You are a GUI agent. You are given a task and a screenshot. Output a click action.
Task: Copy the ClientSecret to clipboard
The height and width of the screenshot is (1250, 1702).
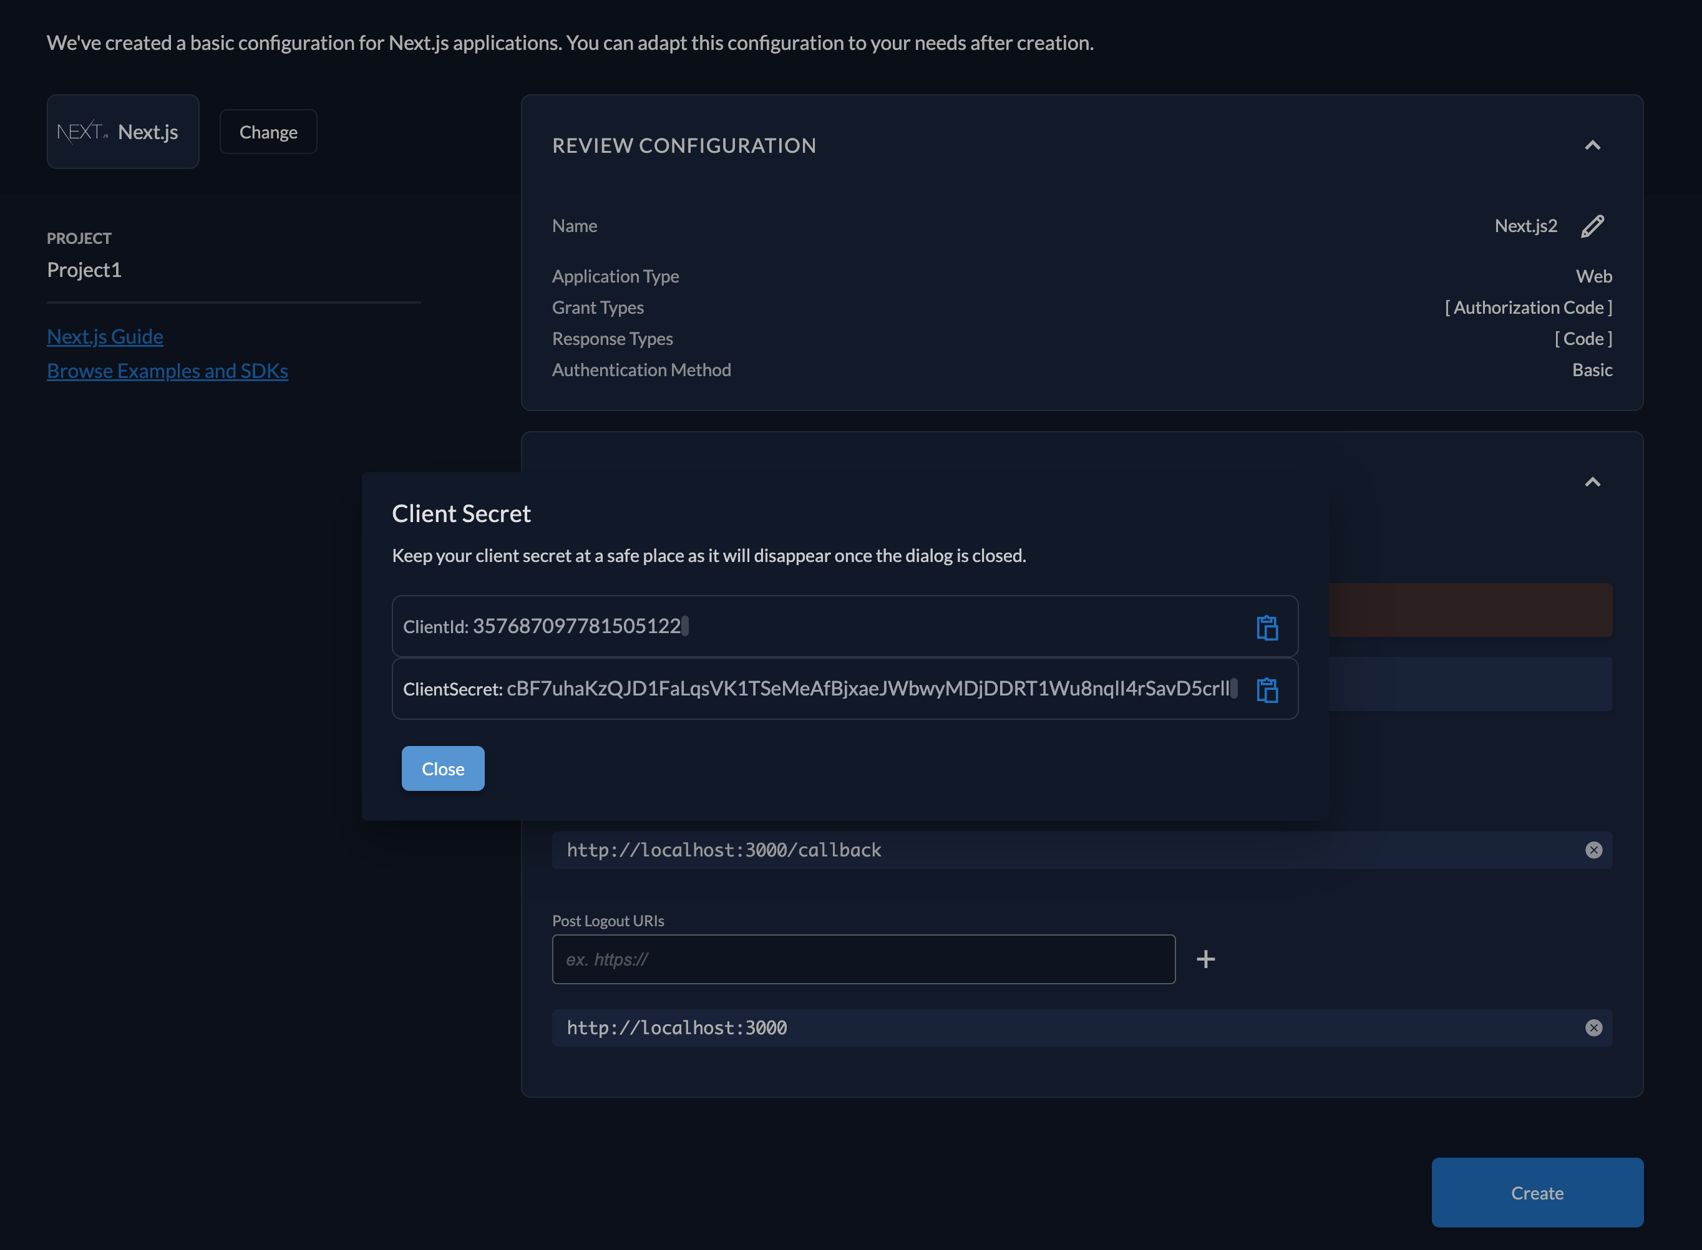point(1267,689)
